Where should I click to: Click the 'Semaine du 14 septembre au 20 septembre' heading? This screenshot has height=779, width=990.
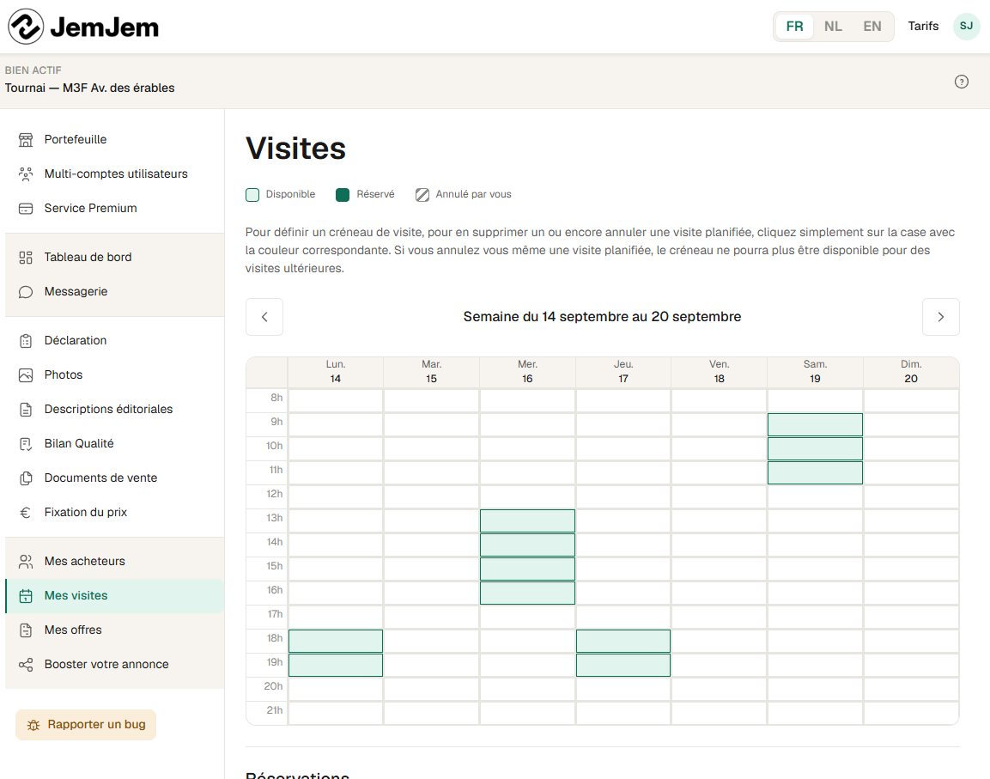point(603,317)
